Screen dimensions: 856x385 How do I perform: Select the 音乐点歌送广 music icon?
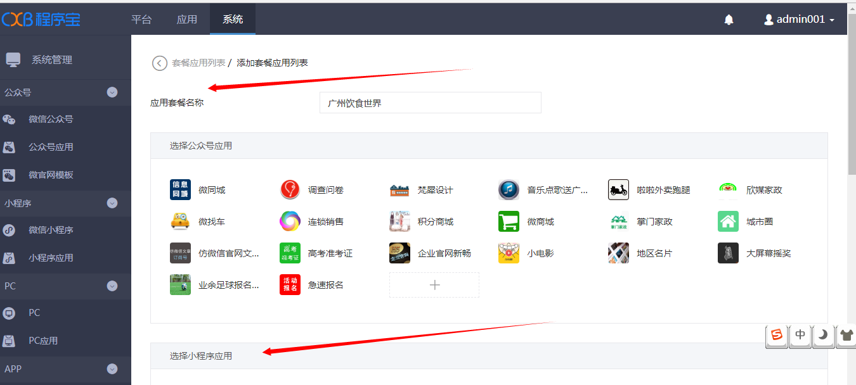[509, 190]
